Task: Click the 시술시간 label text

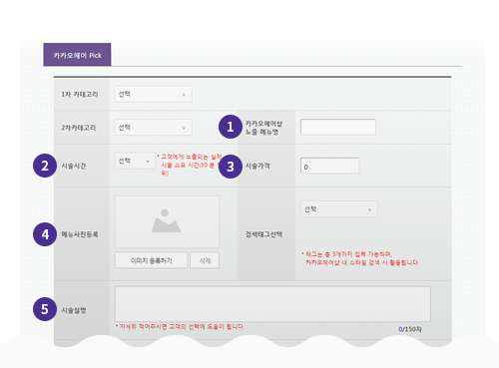Action: 74,166
